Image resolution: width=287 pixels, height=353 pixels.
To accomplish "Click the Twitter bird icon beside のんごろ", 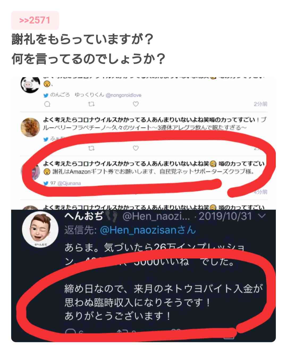I will (46, 95).
